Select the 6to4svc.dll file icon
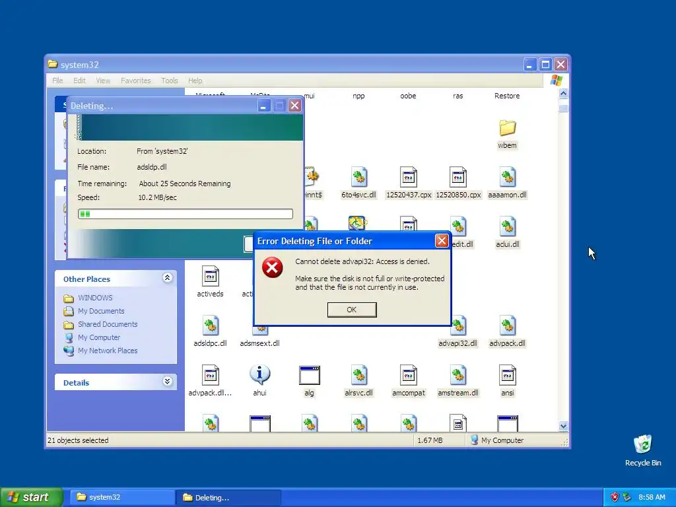Screen dimensions: 676x507 (x=358, y=177)
